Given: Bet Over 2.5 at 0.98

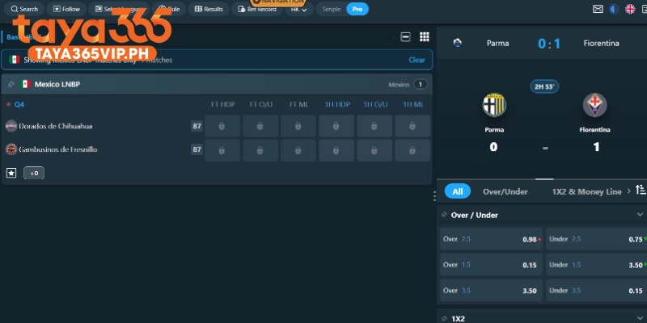Looking at the screenshot, I should pos(491,239).
